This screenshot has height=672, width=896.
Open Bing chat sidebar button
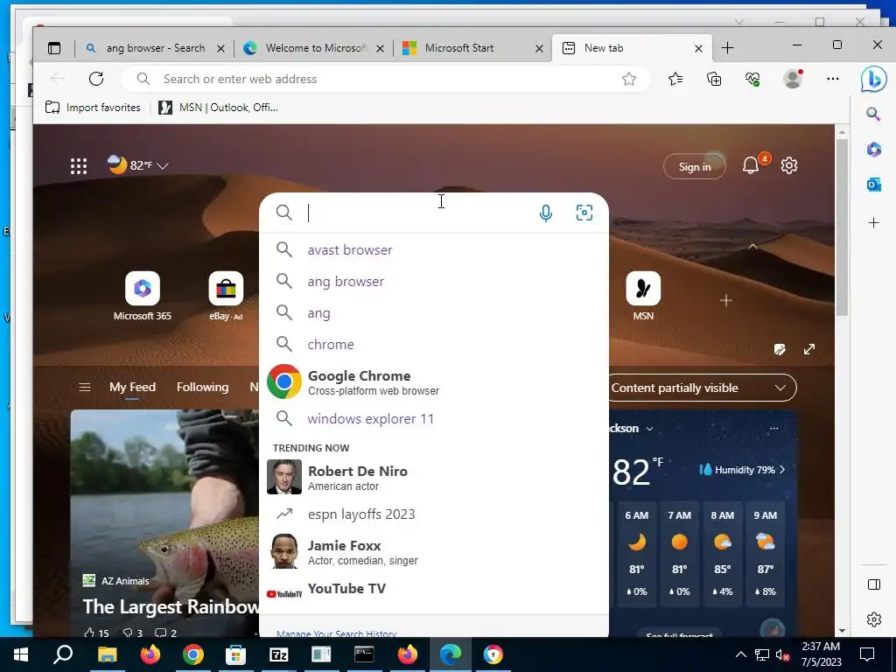[x=874, y=78]
